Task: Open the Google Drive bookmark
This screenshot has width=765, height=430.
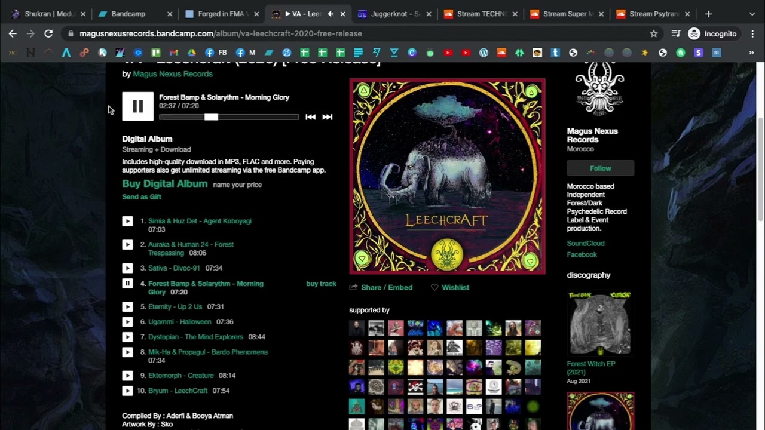Action: [x=191, y=53]
